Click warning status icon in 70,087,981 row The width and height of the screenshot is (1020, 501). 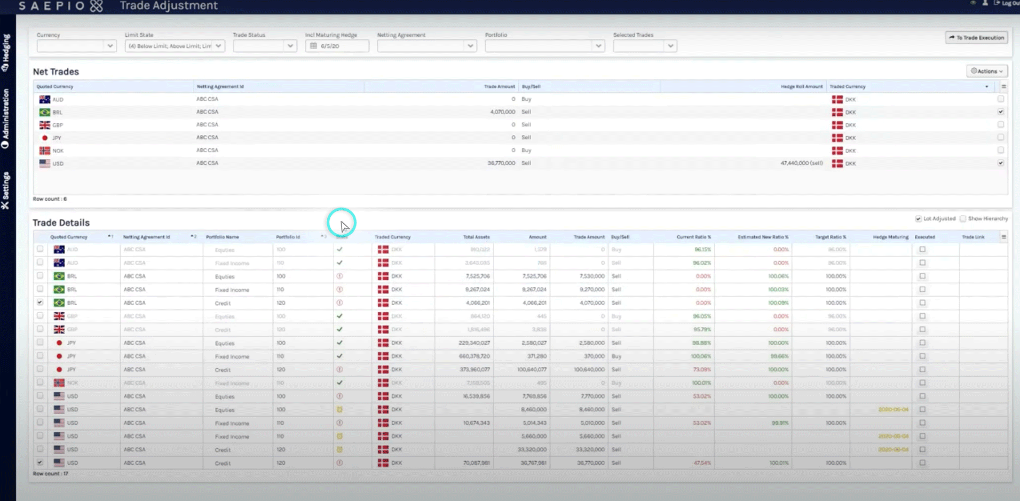point(339,463)
